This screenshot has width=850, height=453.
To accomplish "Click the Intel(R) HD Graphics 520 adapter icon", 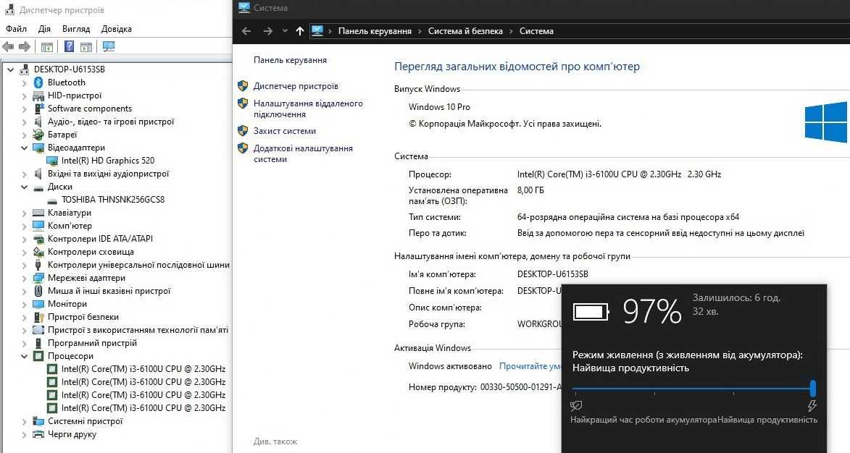I will tap(52, 161).
